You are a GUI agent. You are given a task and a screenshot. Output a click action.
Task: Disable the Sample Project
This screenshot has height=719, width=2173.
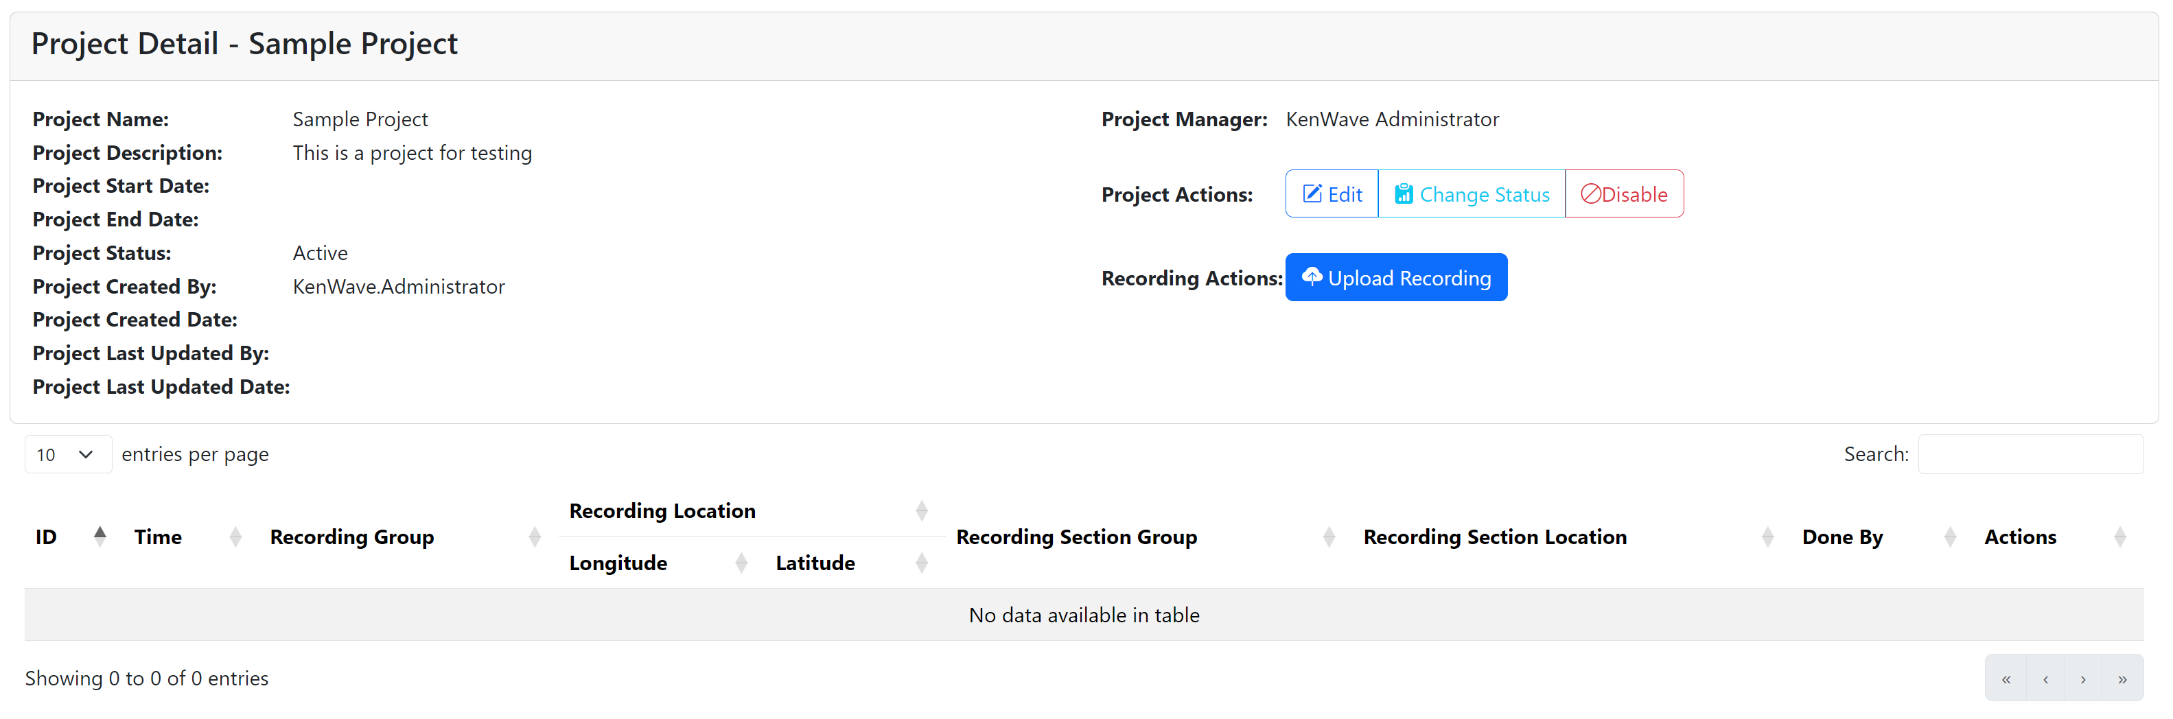(1624, 195)
